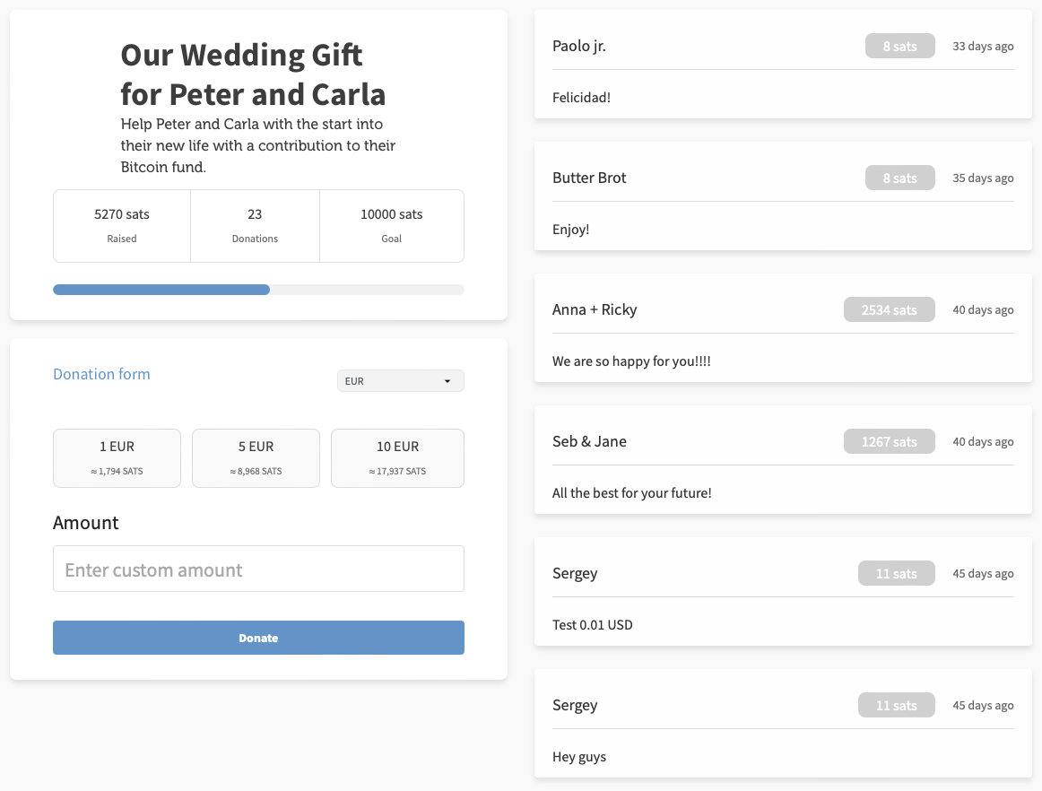Open the Donation form link
This screenshot has width=1042, height=791.
[101, 374]
